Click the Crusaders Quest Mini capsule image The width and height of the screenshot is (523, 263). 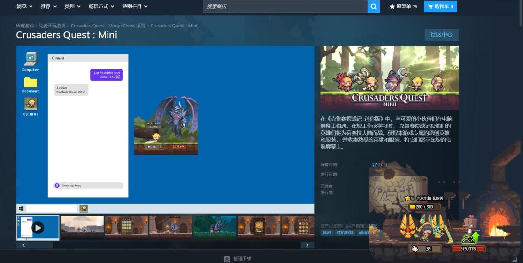click(x=389, y=78)
